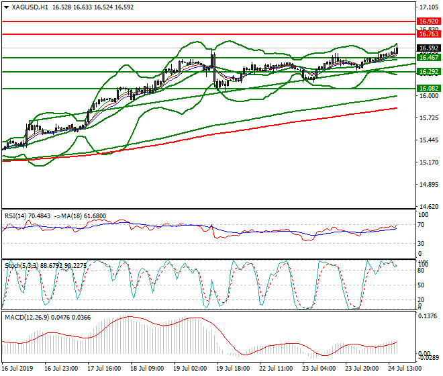Viewport: 443px width, 376px height.
Task: Select the 16.000 price scale value
Action: click(429, 96)
